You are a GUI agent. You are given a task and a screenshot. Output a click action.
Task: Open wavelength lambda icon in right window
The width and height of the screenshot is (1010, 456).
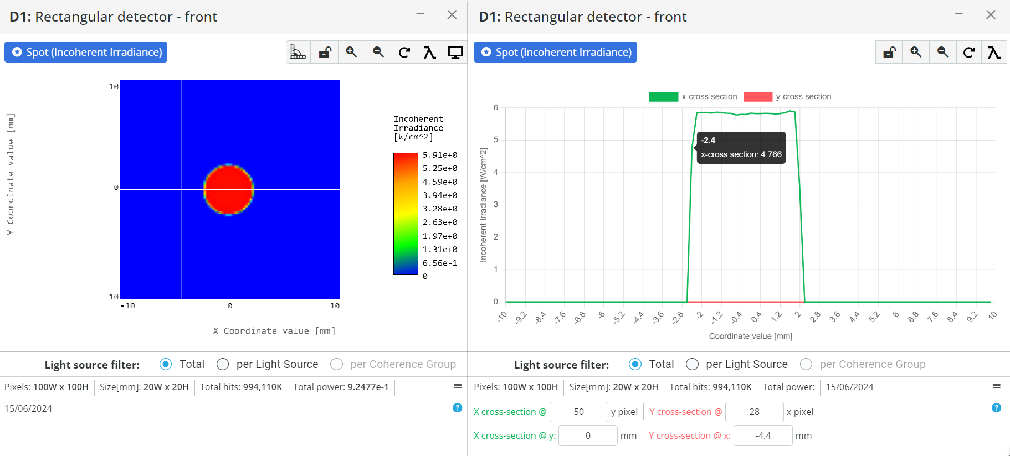click(994, 52)
